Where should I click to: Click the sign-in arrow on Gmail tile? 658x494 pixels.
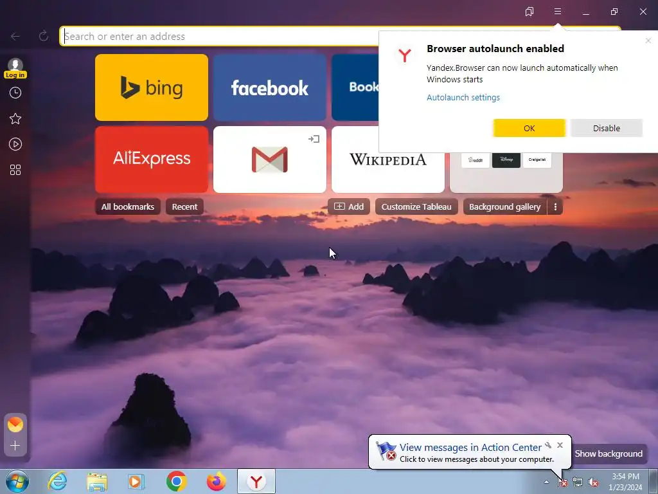pos(314,139)
